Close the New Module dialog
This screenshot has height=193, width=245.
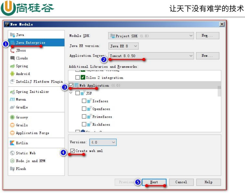[222, 24]
